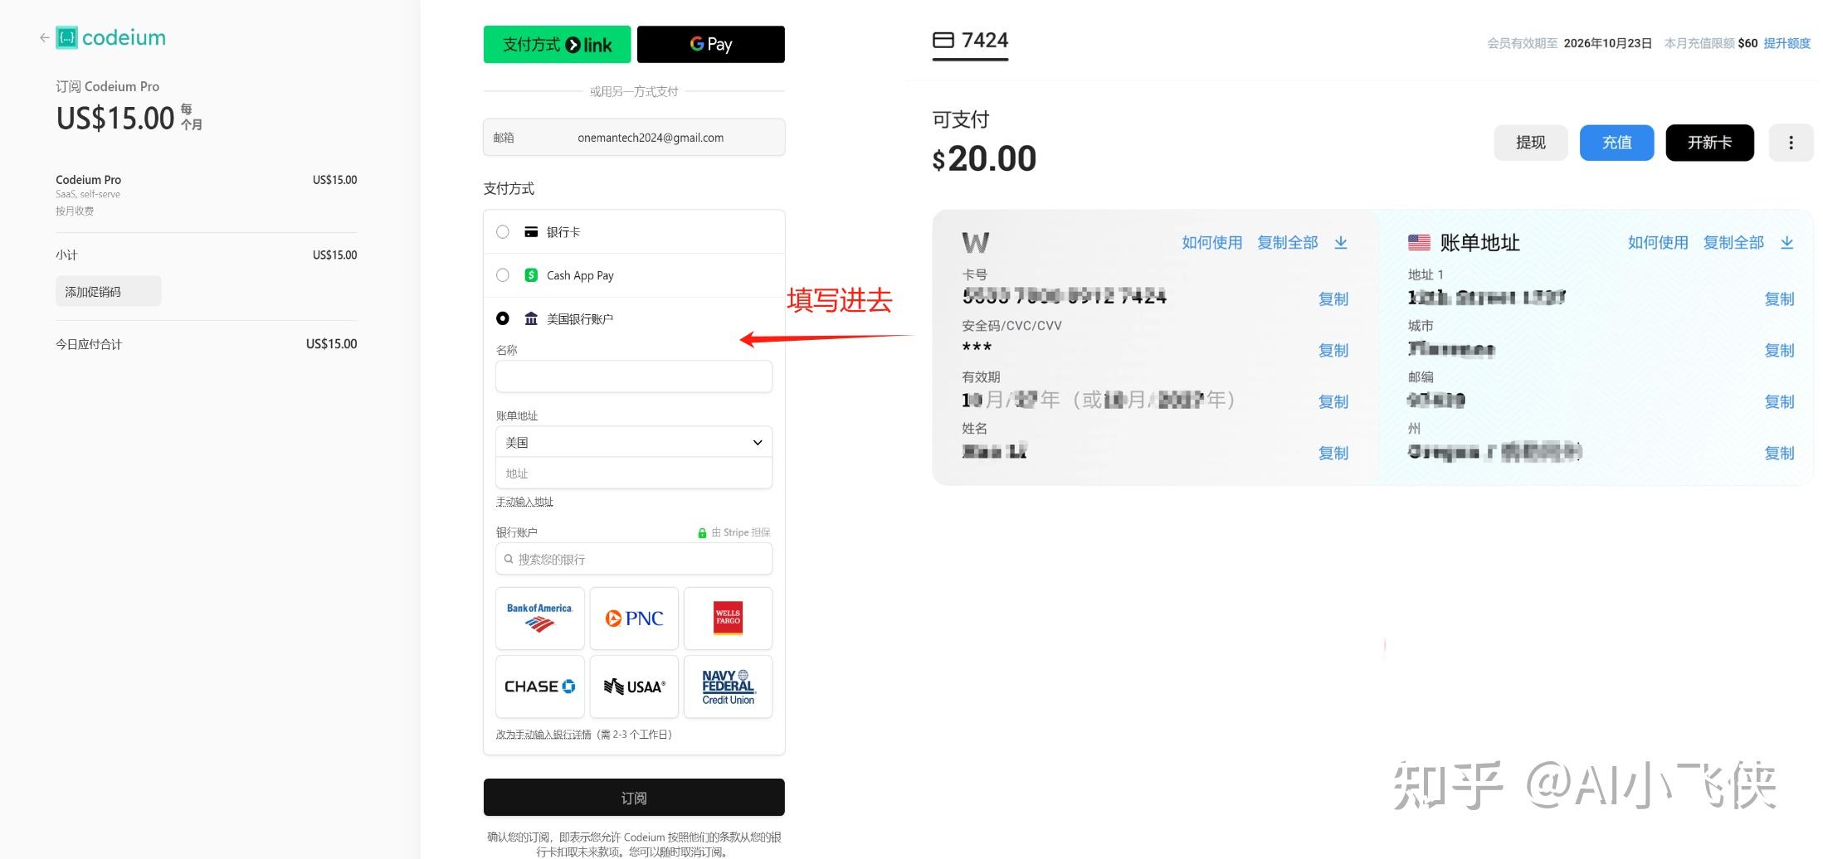
Task: Choose Wells Fargo bank
Action: pyautogui.click(x=728, y=618)
